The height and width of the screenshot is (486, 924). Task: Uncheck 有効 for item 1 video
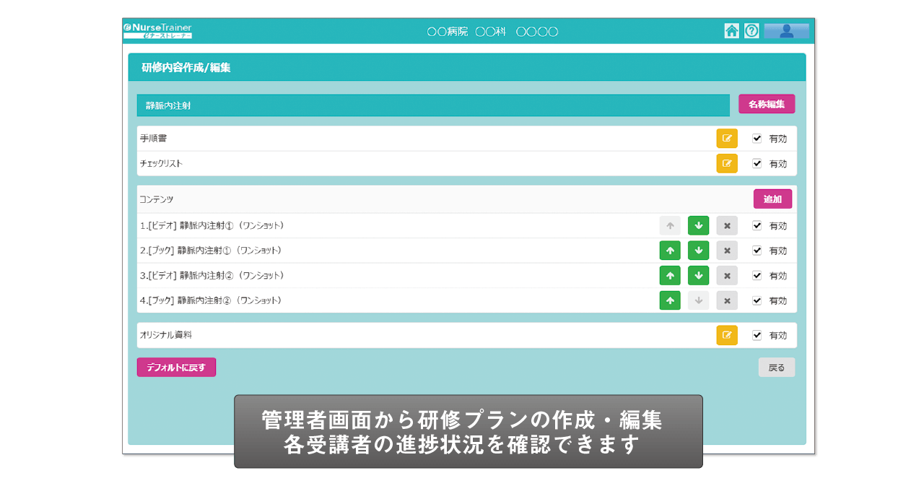point(757,225)
